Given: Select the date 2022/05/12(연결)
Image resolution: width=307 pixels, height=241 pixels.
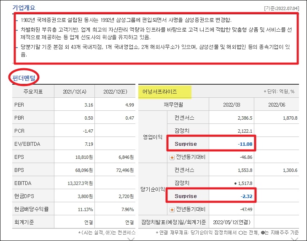Looking at the screenshot, I should pos(232,222).
